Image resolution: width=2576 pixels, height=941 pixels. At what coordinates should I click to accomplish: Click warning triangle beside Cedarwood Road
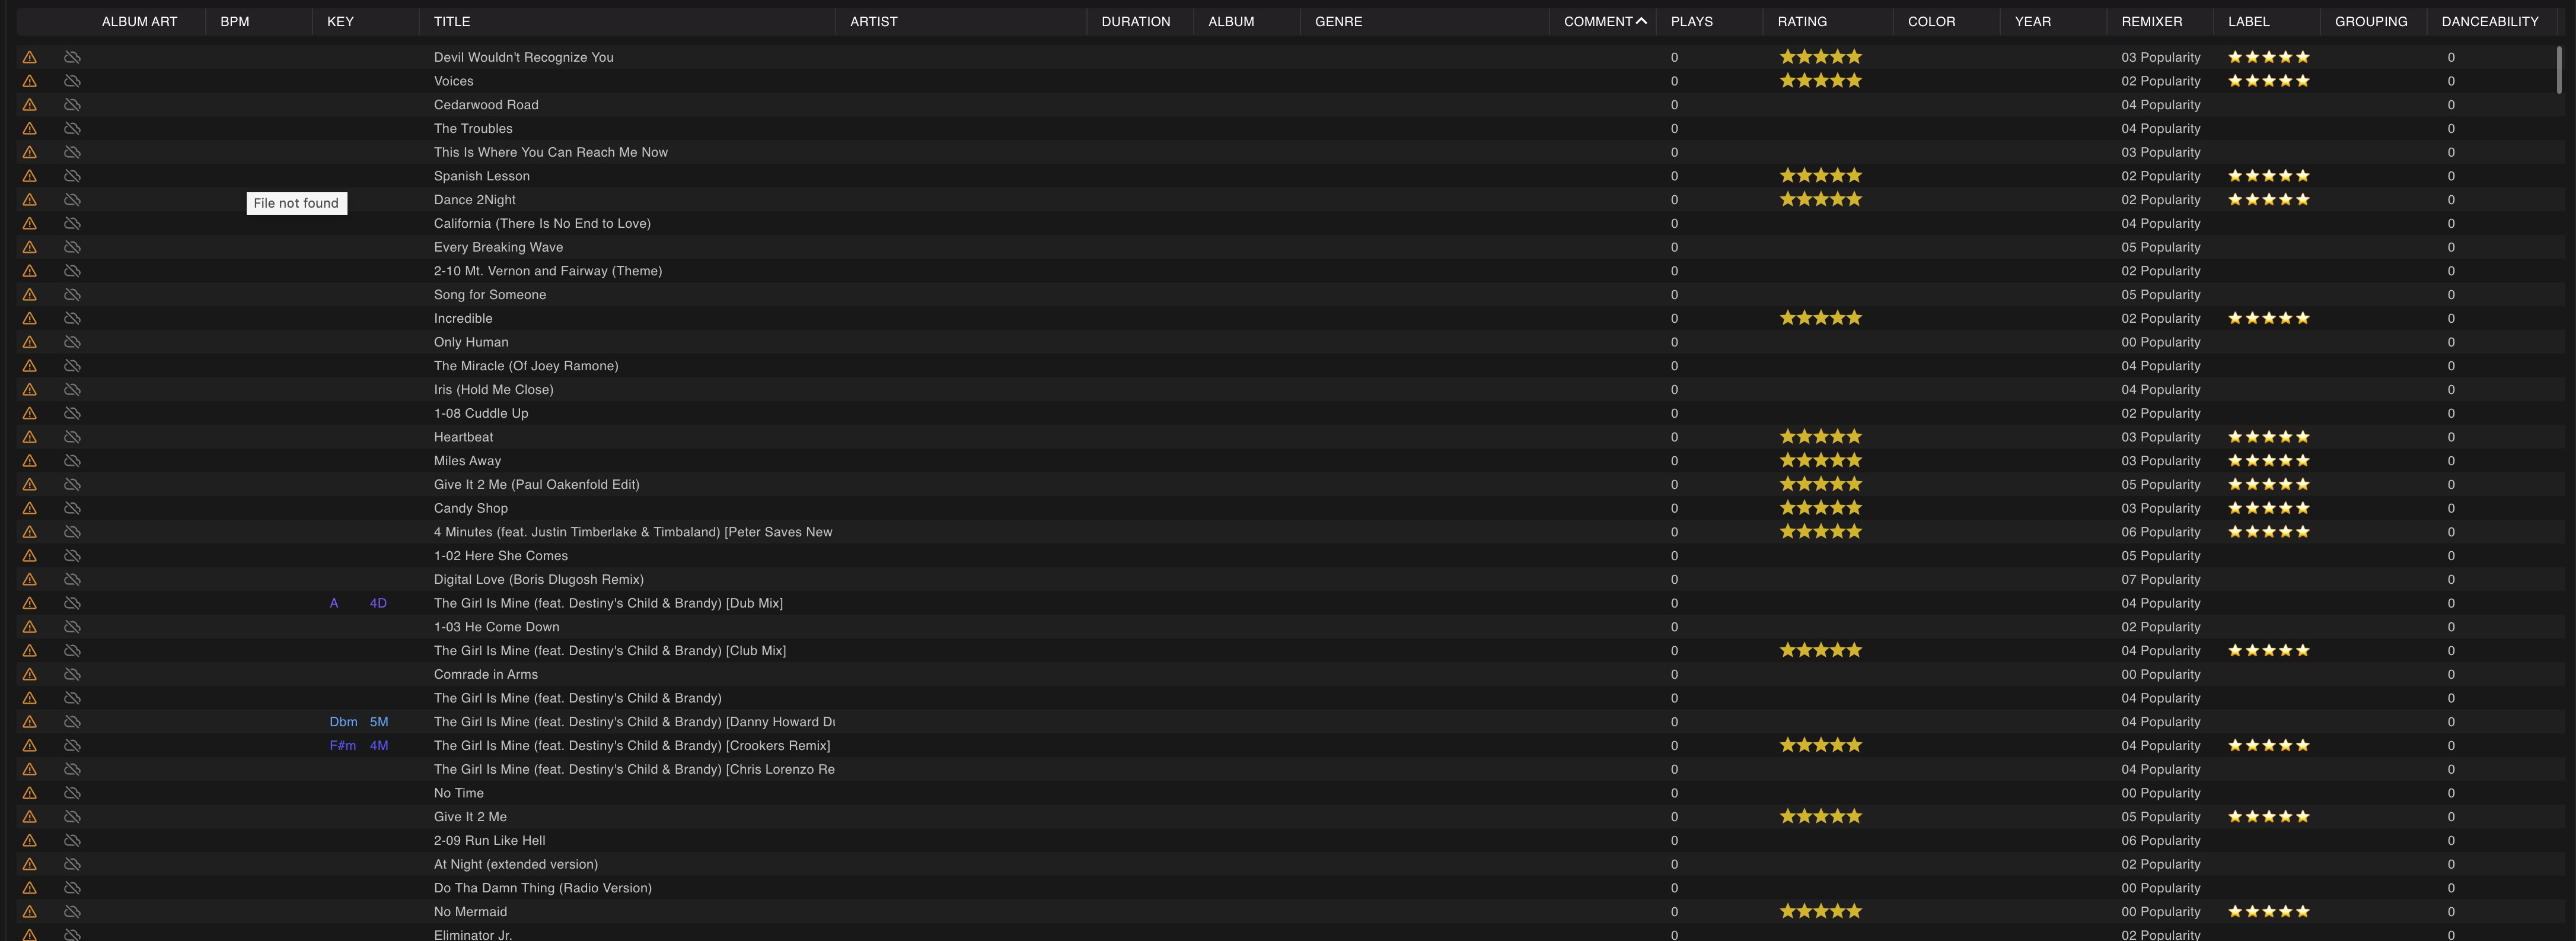pos(30,105)
